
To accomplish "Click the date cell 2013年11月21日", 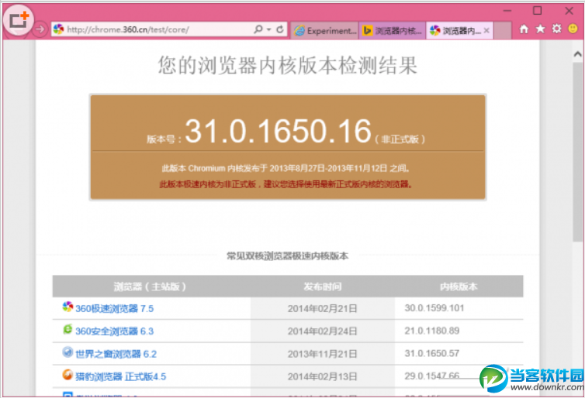I will (322, 354).
